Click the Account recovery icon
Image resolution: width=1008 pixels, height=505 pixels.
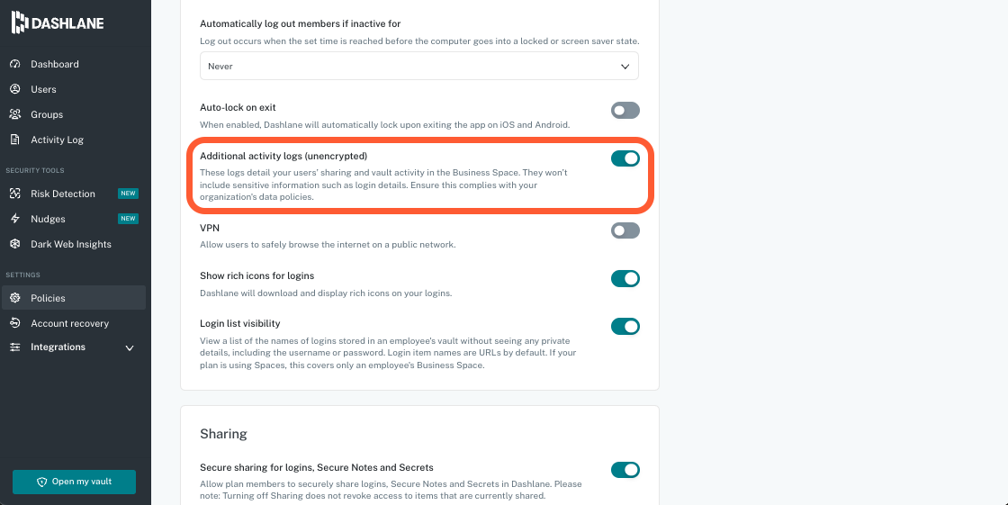tap(15, 323)
